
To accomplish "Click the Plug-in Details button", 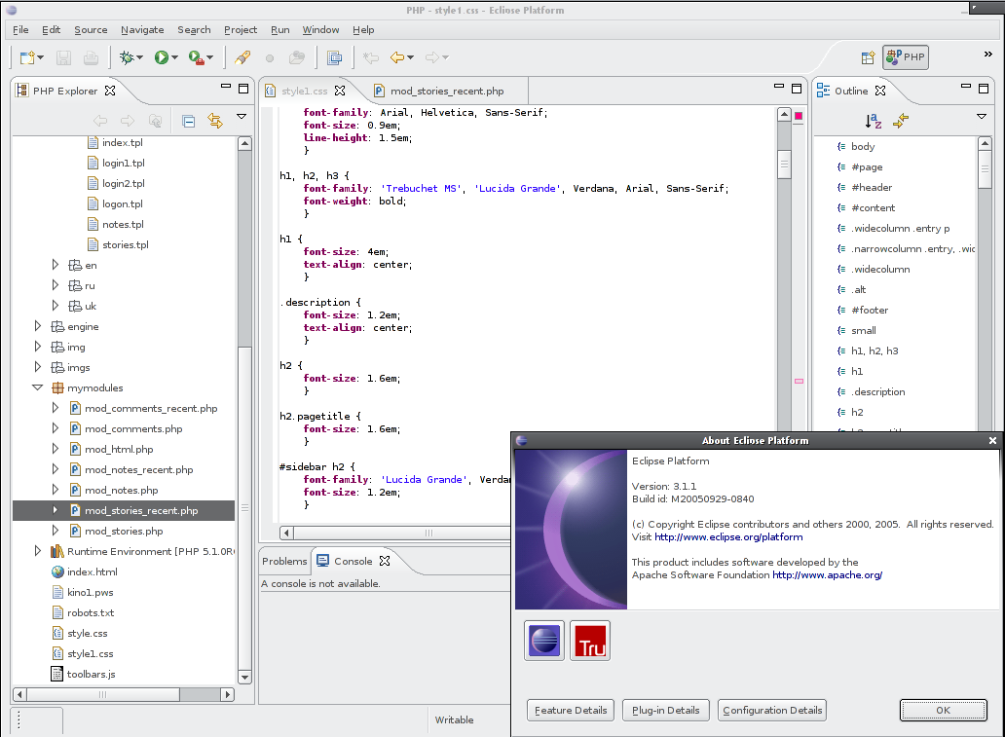I will (665, 710).
